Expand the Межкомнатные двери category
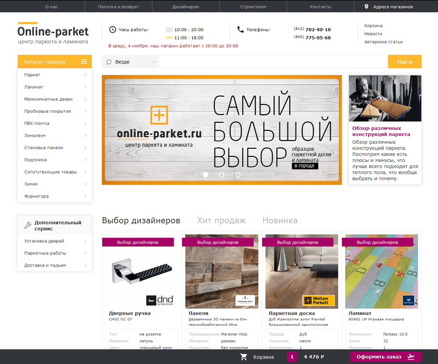Screen dimensions: 438x364 coord(55,99)
